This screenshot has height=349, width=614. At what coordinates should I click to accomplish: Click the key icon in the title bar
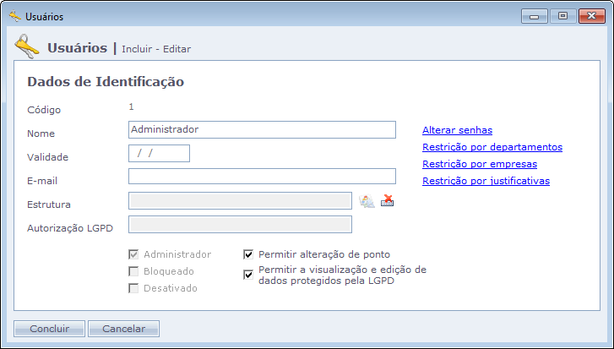pyautogui.click(x=14, y=16)
